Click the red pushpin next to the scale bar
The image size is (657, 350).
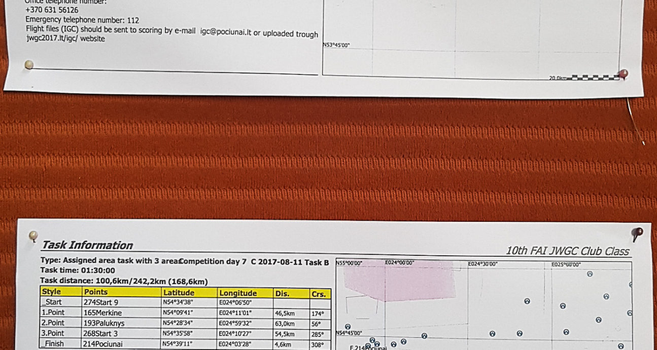[x=623, y=74]
